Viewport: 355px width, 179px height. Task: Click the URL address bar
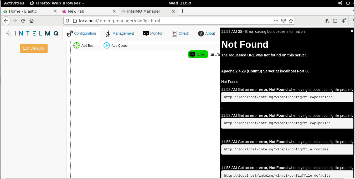coord(171,21)
